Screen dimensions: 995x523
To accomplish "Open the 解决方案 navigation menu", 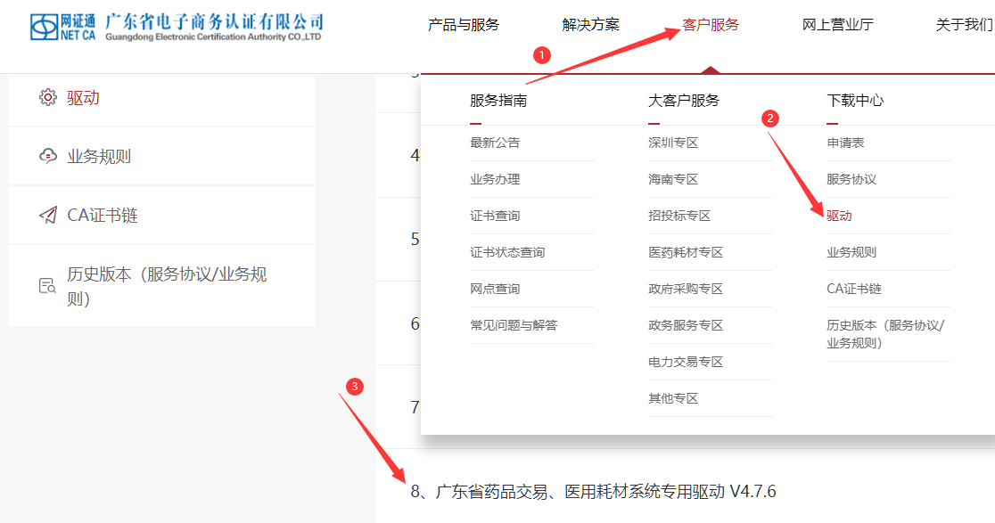I will (590, 25).
